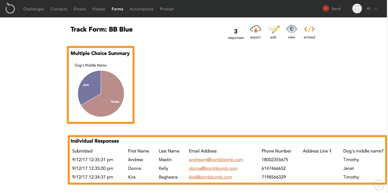Click the Last Name column header
The width and height of the screenshot is (388, 193).
(169, 151)
